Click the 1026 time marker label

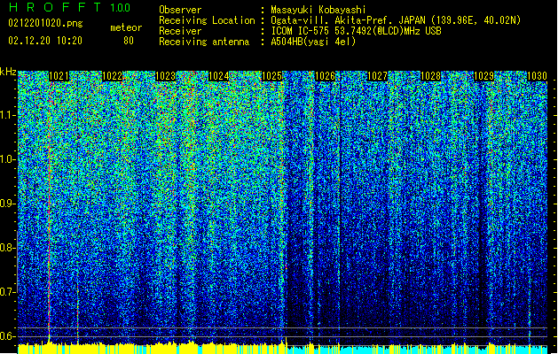pos(325,76)
